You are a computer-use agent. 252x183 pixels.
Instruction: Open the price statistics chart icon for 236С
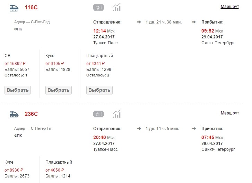point(117,114)
